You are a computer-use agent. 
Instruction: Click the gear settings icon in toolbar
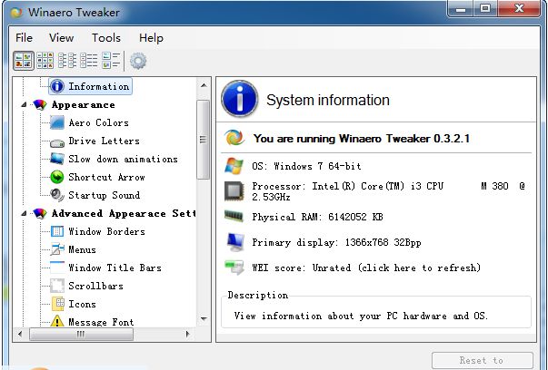pyautogui.click(x=138, y=61)
